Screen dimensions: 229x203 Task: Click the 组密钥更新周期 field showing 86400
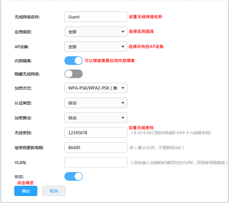click(x=96, y=147)
